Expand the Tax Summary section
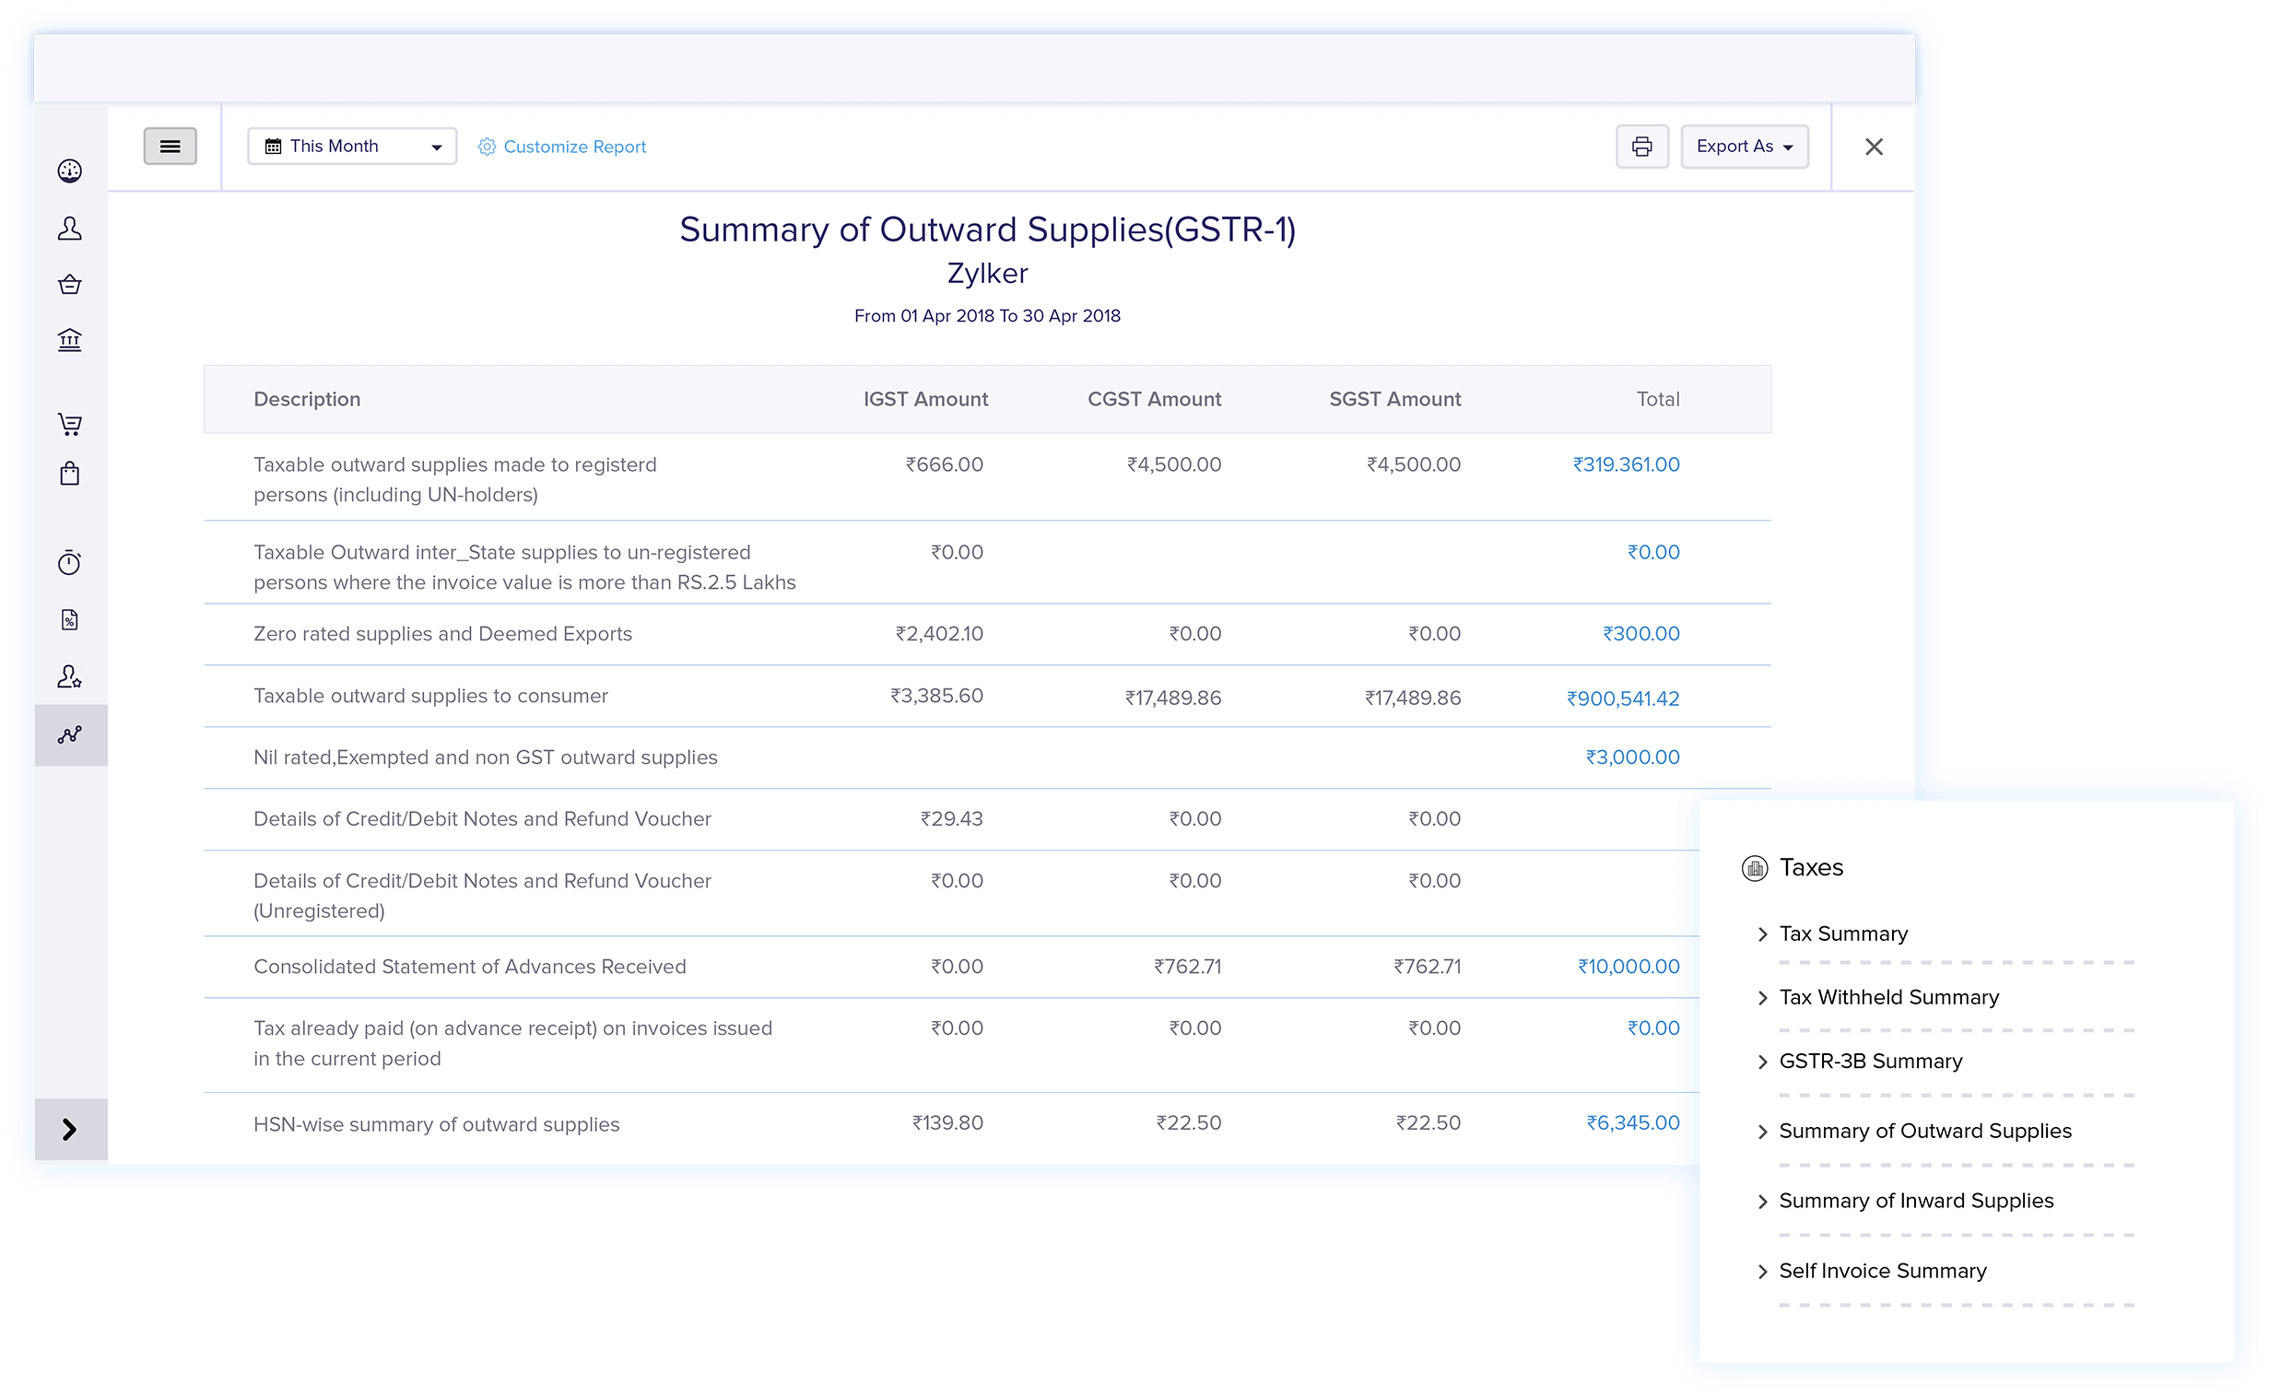This screenshot has width=2269, height=1397. [x=1843, y=933]
